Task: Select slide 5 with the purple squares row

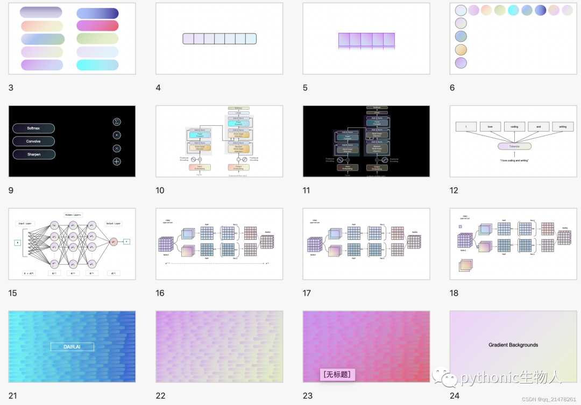Action: pos(366,39)
